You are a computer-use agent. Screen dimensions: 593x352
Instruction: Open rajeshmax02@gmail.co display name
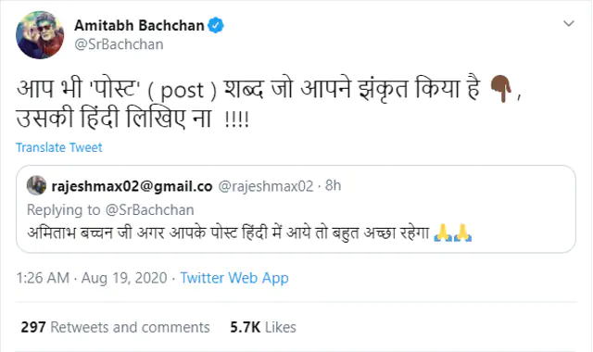[x=132, y=186]
